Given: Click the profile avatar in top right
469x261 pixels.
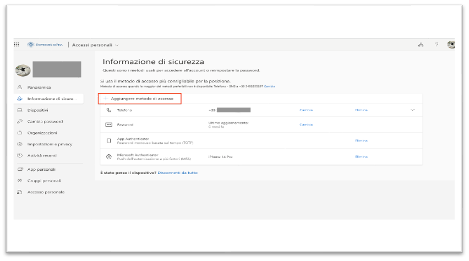Looking at the screenshot, I should click(451, 45).
